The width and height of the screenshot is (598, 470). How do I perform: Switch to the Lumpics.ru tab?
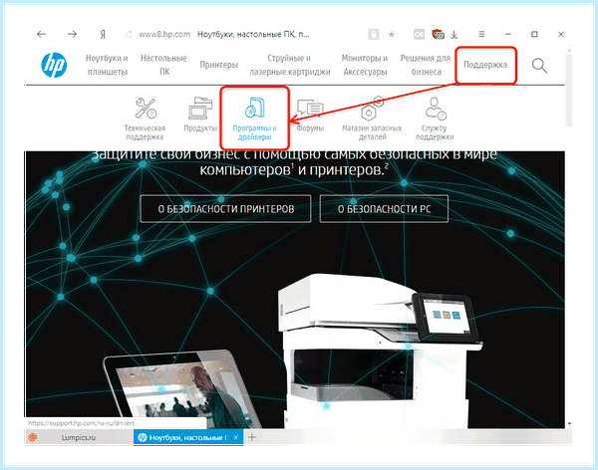79,437
